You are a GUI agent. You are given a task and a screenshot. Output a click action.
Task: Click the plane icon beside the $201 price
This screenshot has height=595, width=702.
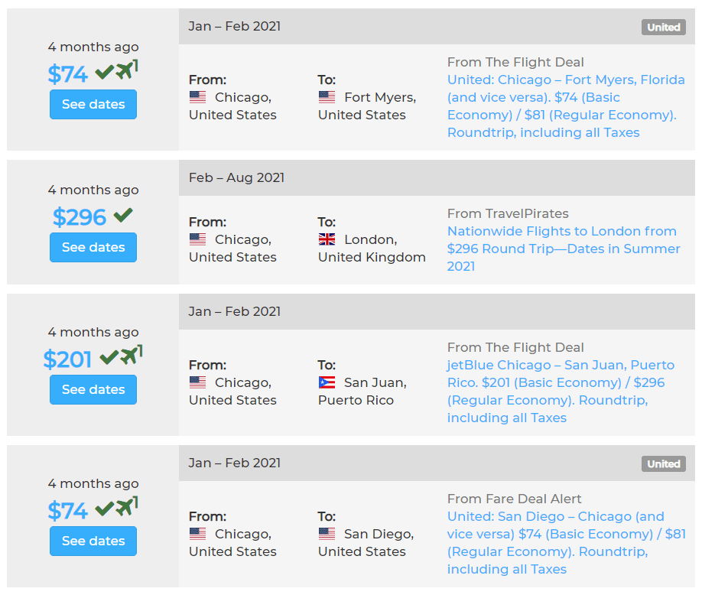click(131, 356)
